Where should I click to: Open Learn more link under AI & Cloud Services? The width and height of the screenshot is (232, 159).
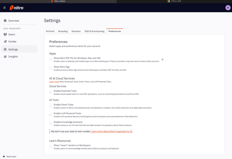point(54,82)
